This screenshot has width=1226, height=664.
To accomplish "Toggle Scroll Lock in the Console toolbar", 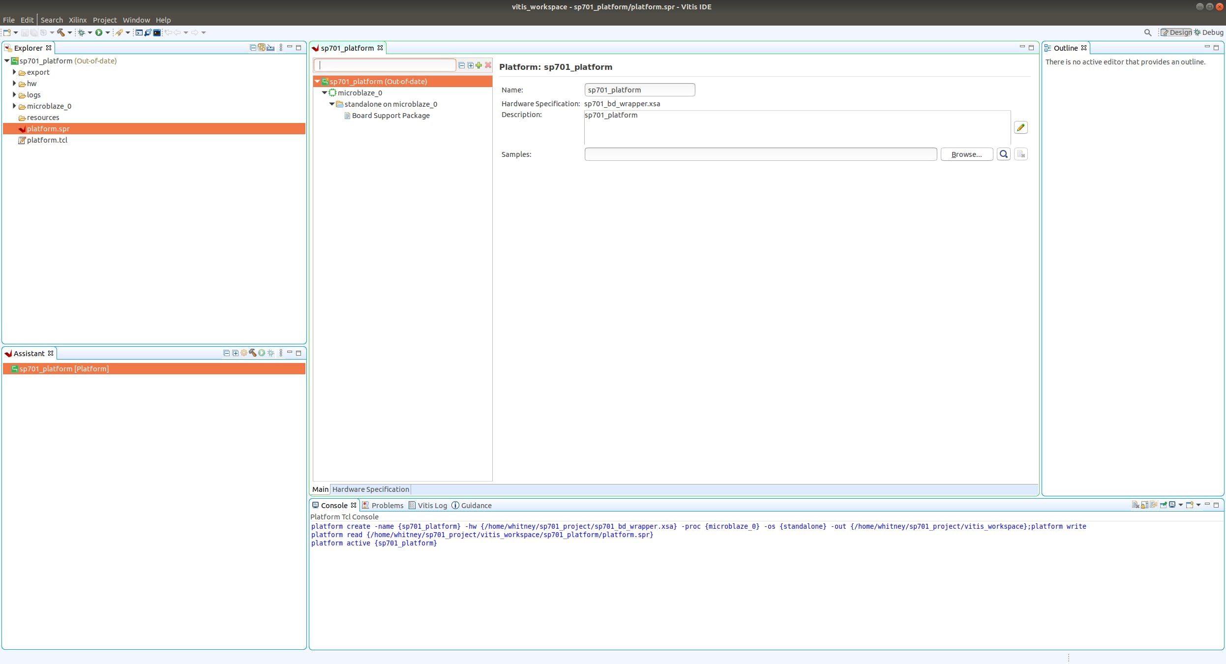I will tap(1145, 505).
